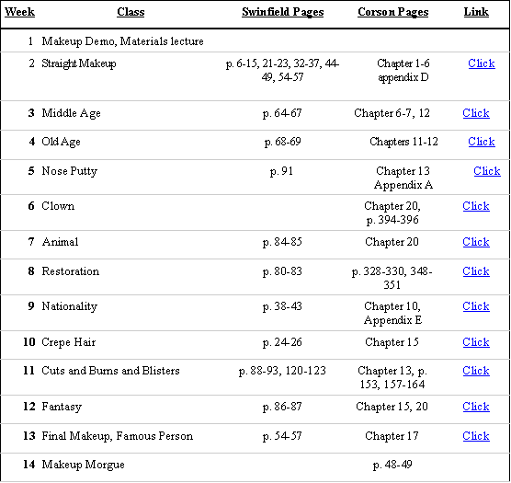Follow the Old Age week Click link
Screen dimensions: 511x483
(x=482, y=142)
